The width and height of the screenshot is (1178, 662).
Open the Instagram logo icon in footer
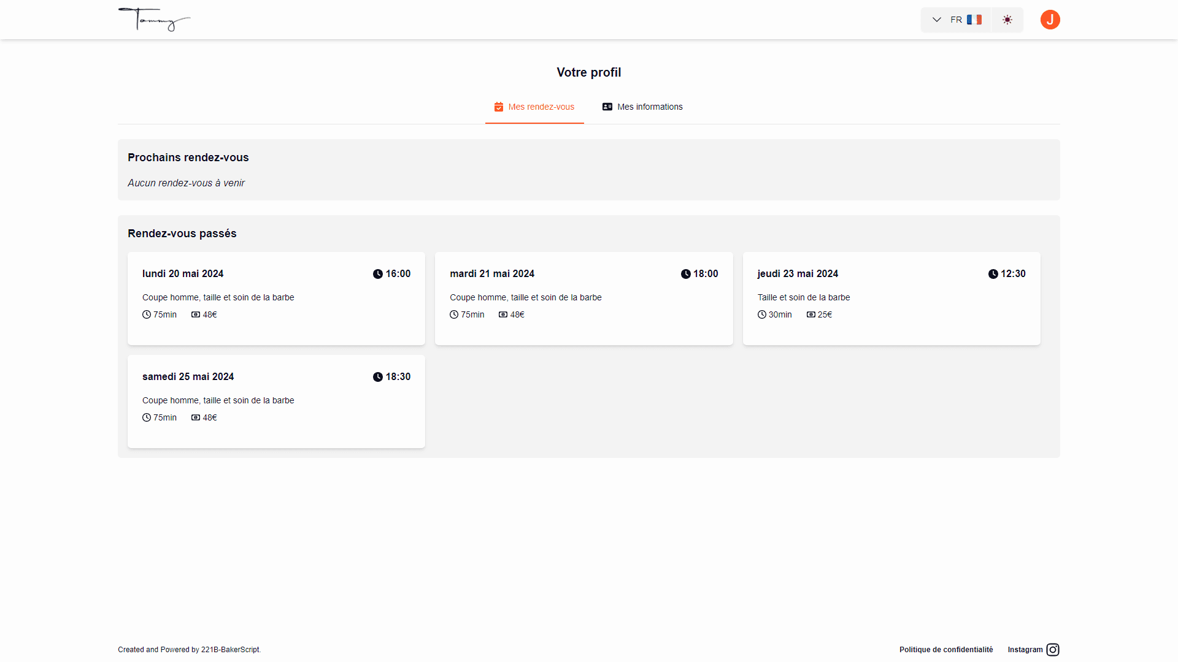tap(1053, 650)
